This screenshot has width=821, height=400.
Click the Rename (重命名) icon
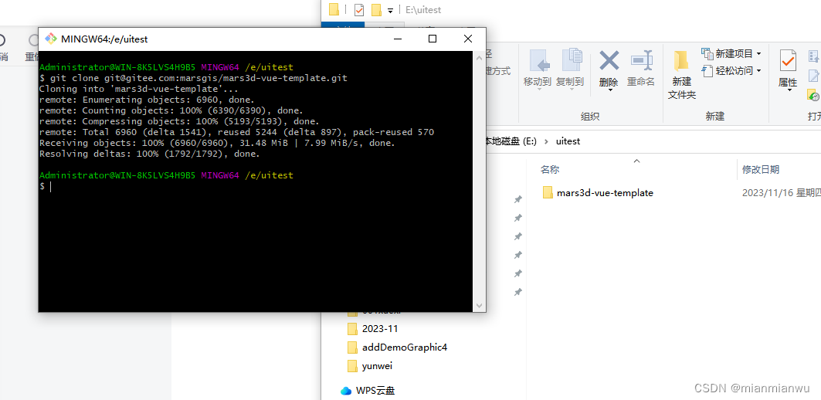(641, 60)
